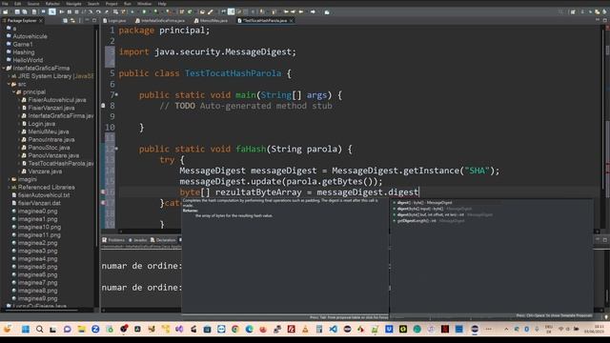Switch to the InterfataGraficaFirma.java editor tab
The width and height of the screenshot is (610, 343).
(160, 21)
